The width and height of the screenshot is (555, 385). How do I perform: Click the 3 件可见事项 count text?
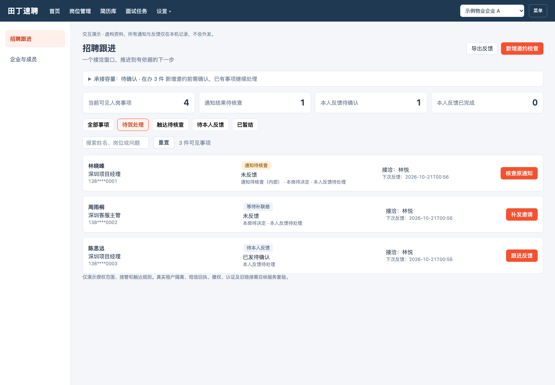[195, 143]
